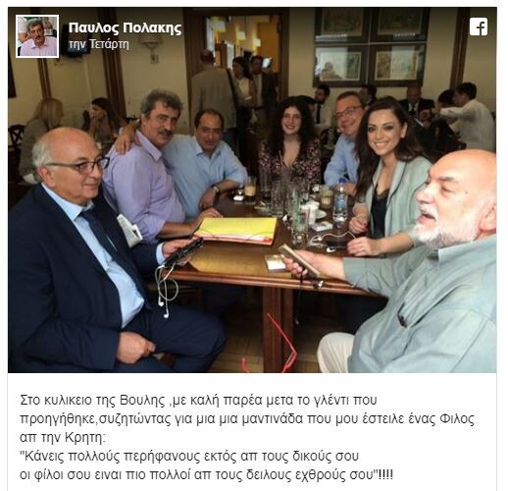Click the yellow folder in the photo
This screenshot has width=508, height=491.
pyautogui.click(x=236, y=230)
